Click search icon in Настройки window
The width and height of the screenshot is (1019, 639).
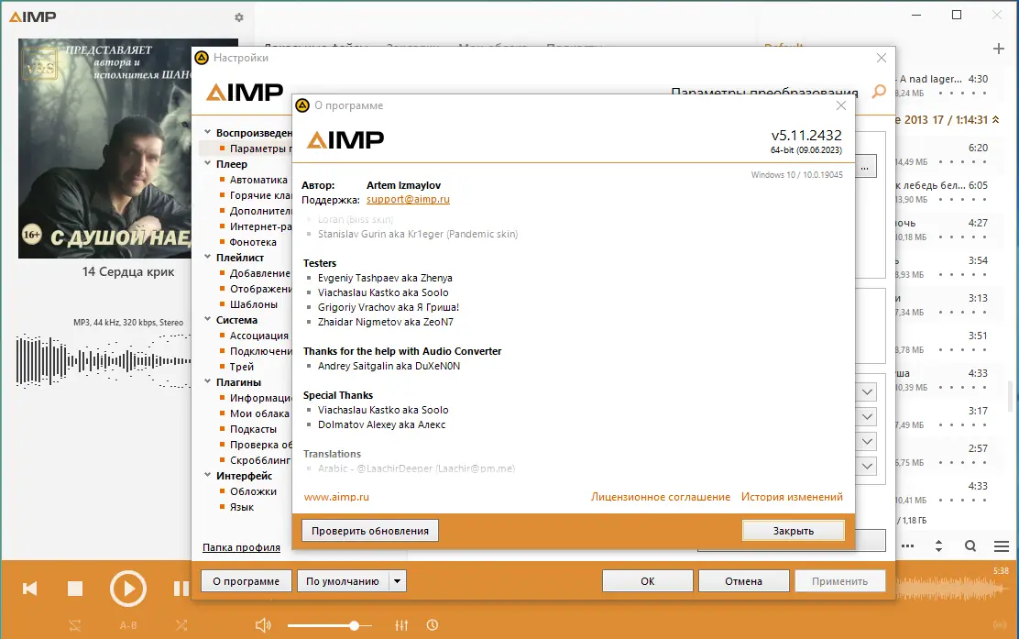879,92
